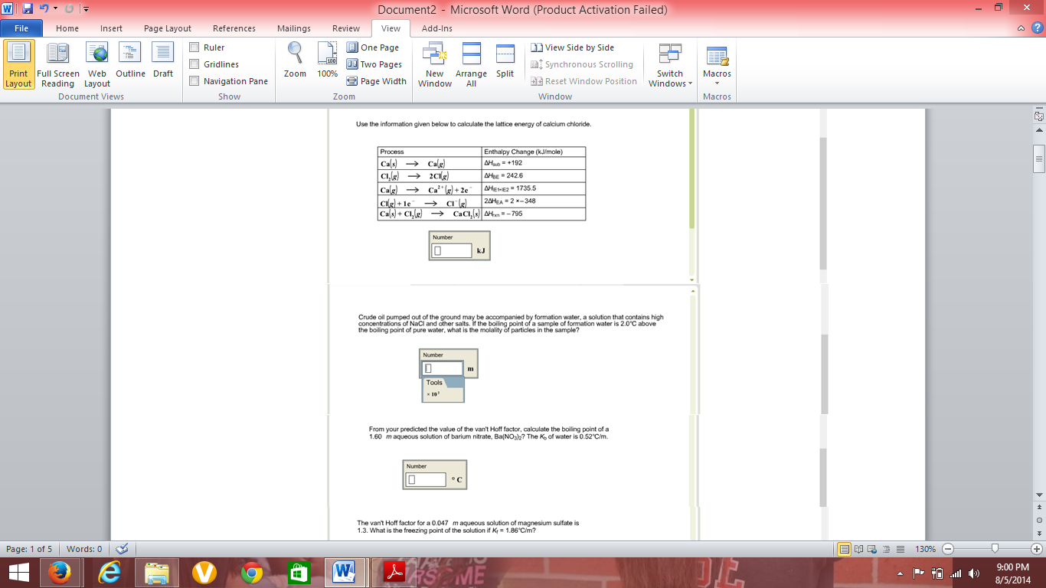Click Arrange All windows icon

(471, 64)
